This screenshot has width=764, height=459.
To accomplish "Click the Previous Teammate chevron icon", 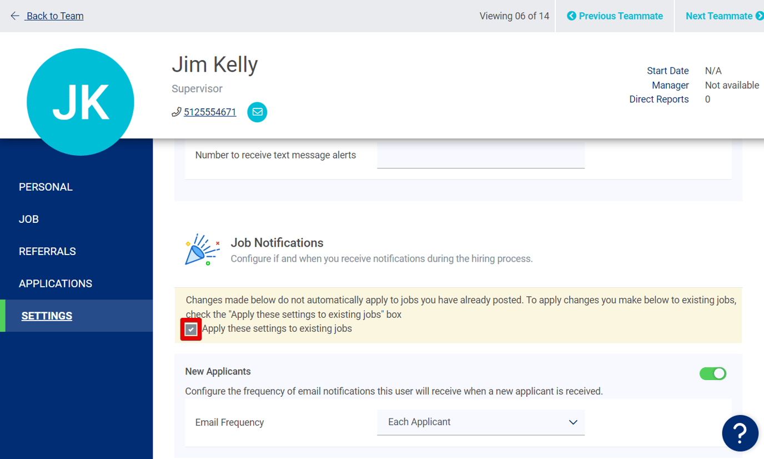I will point(571,16).
